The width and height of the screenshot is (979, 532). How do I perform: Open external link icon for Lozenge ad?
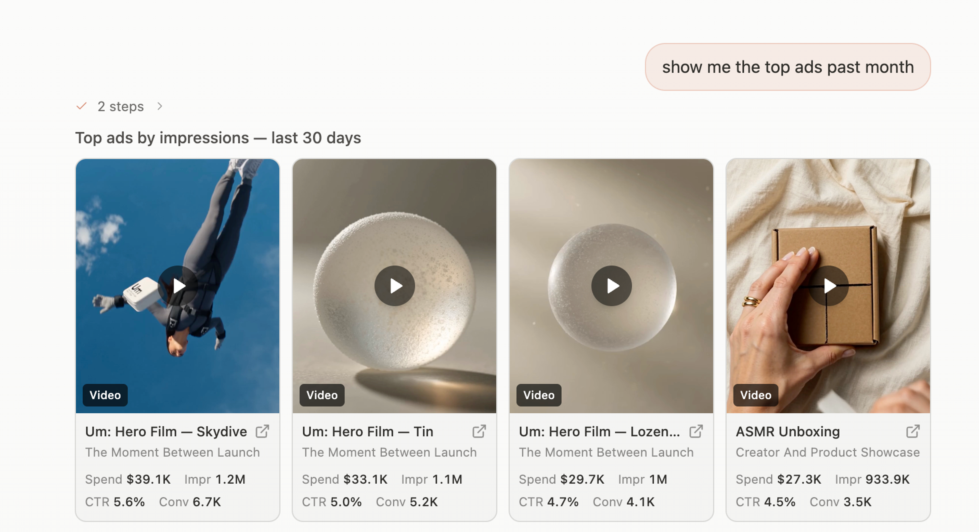pos(696,431)
